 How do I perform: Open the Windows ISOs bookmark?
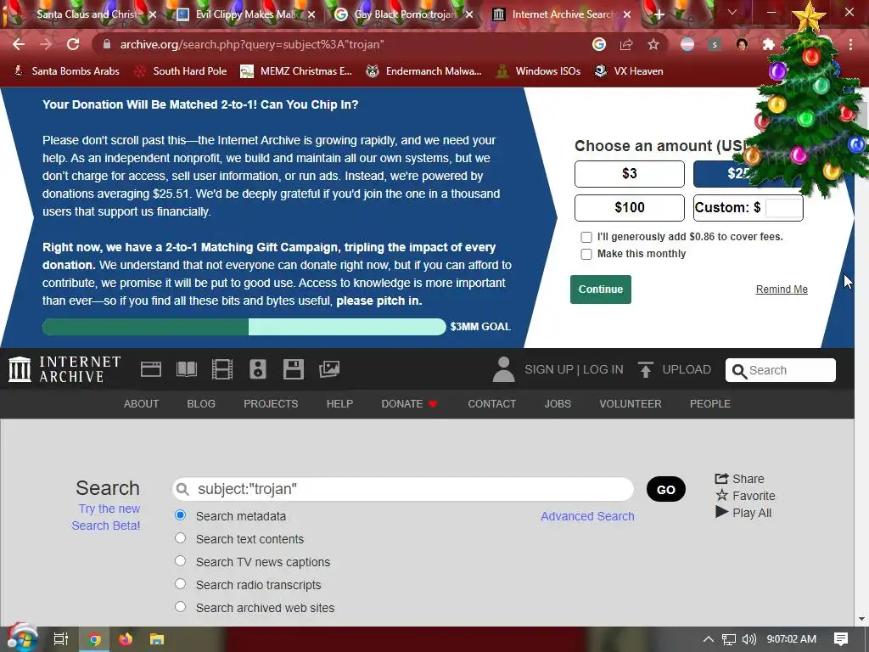[x=538, y=71]
